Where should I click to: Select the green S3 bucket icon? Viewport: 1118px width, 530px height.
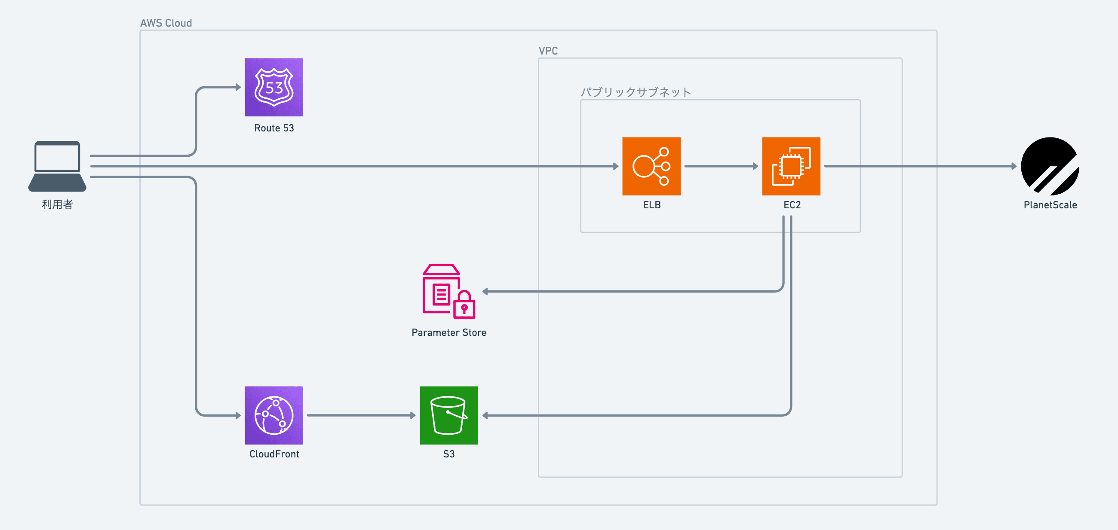tap(449, 415)
